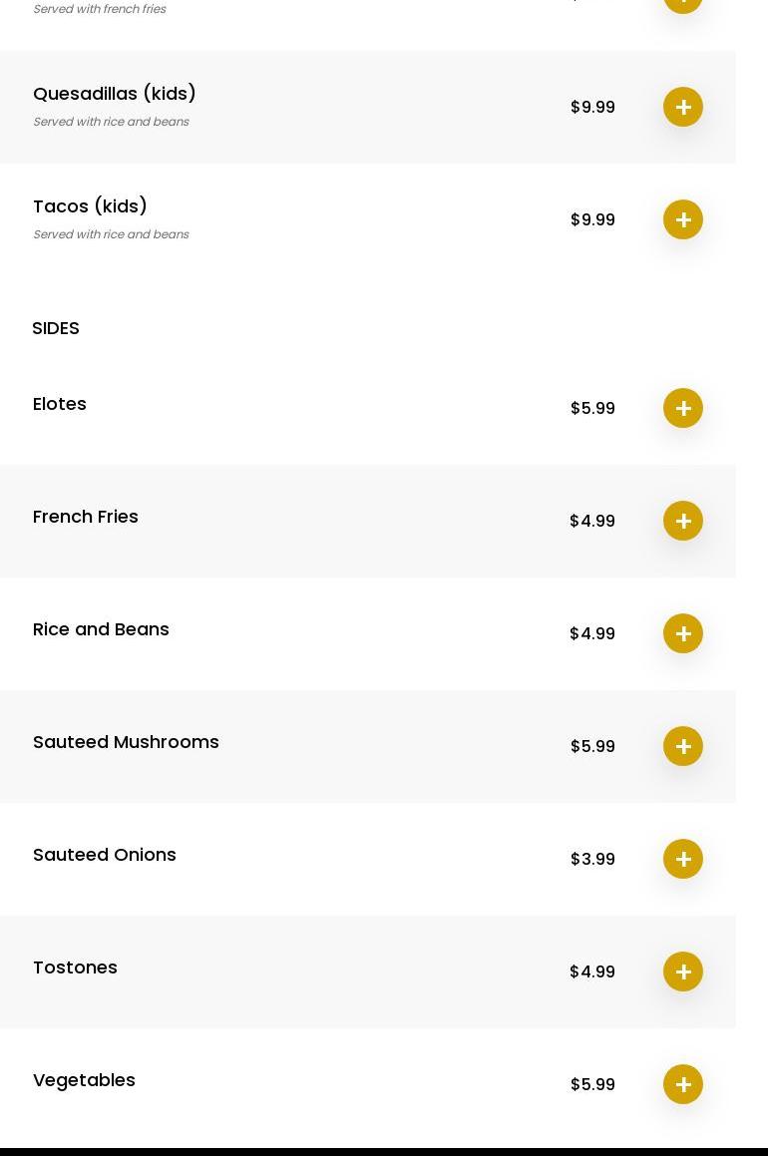Viewport: 768px width, 1156px height.
Task: Click plus icon next to Elotes
Action: tap(683, 408)
